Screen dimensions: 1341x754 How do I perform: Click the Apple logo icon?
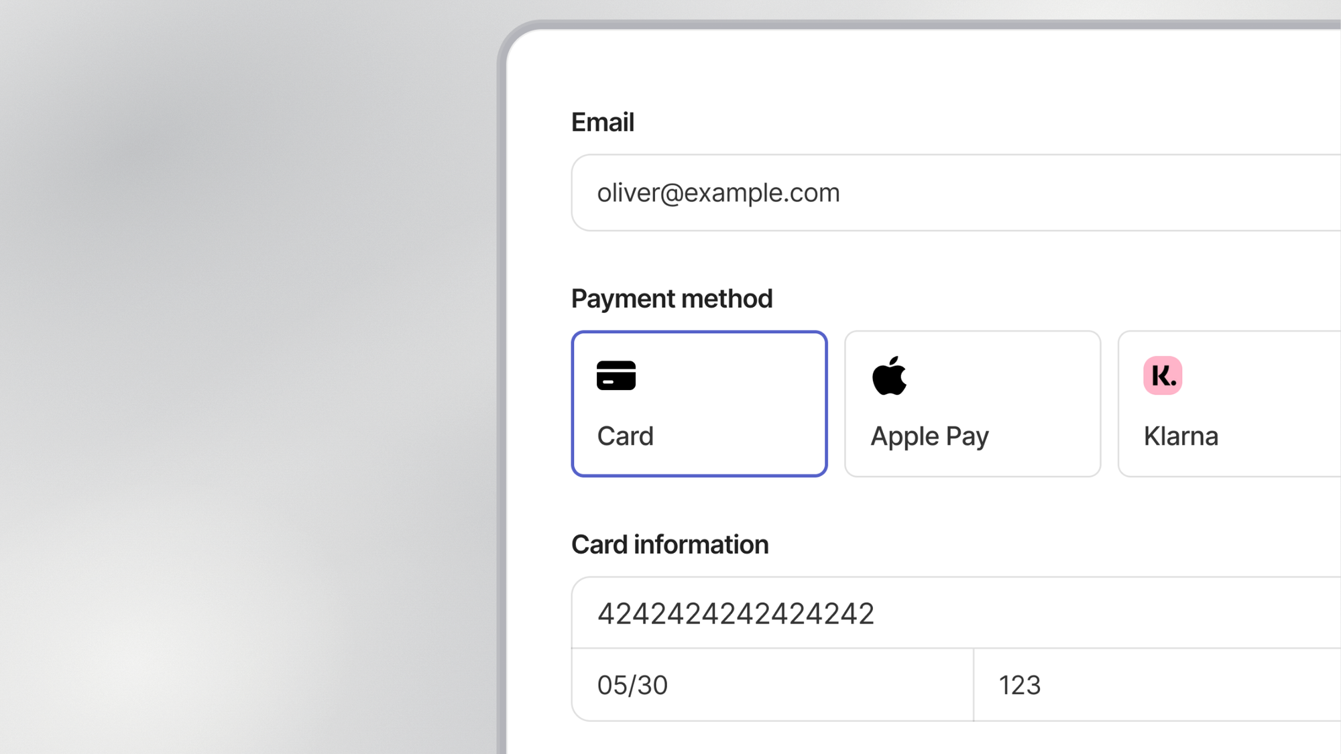click(x=889, y=376)
